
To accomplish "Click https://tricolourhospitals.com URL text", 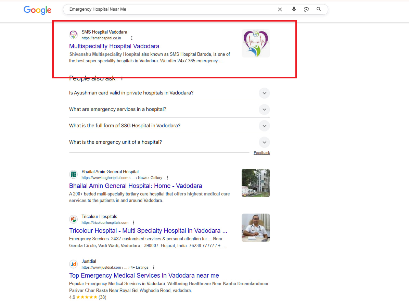I will click(x=105, y=222).
